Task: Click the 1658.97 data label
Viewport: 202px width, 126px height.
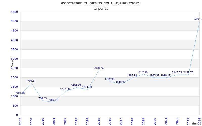Action: click(121, 82)
